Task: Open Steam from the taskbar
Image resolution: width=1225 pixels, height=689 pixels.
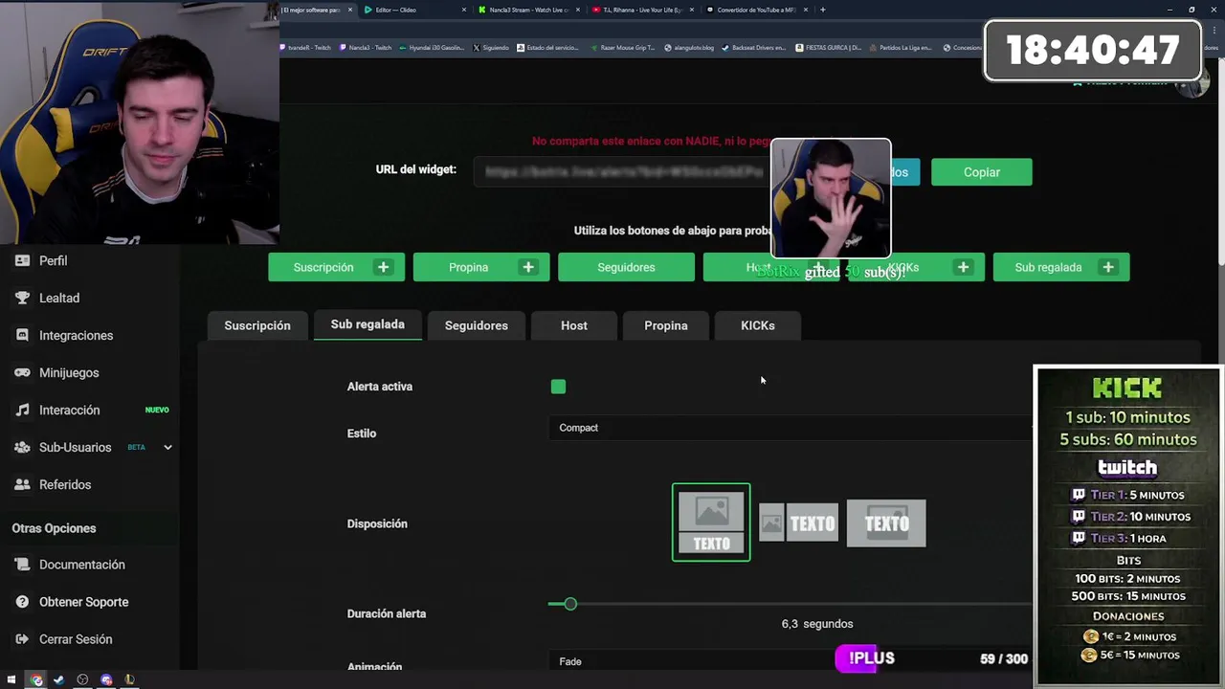Action: tap(58, 680)
